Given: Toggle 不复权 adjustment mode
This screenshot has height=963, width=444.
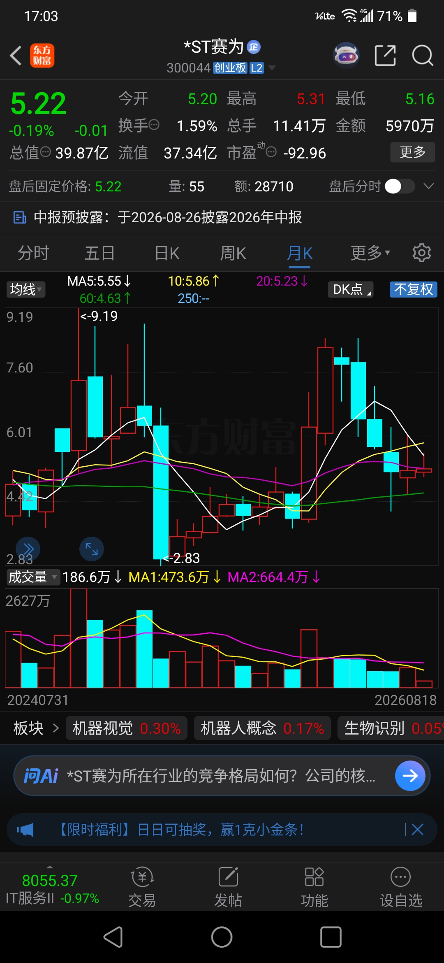Looking at the screenshot, I should pos(413,289).
